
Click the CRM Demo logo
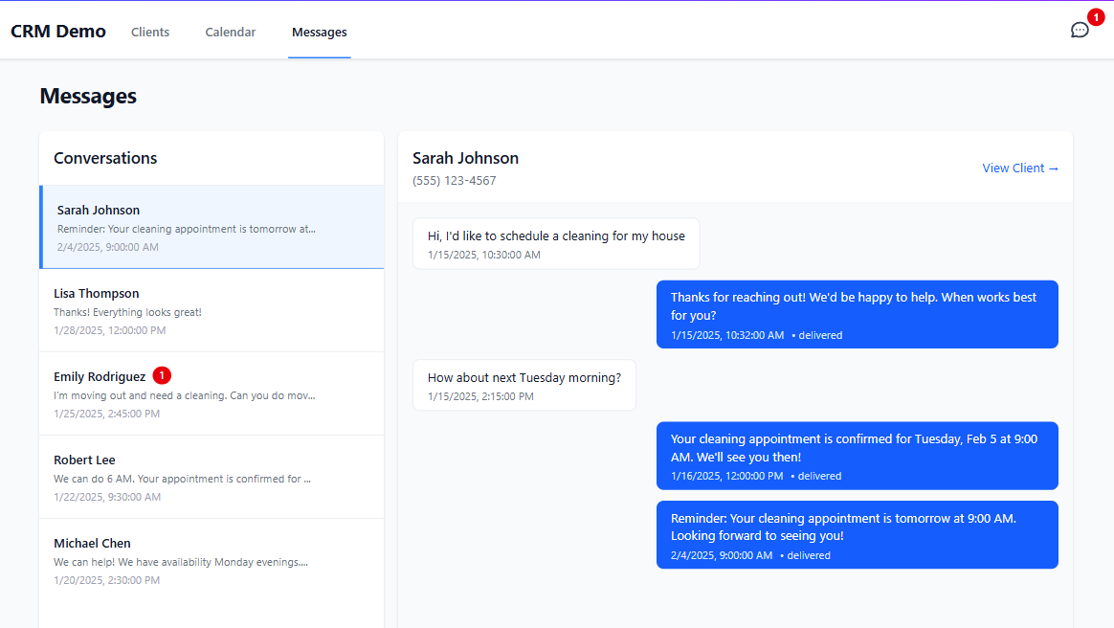click(58, 31)
